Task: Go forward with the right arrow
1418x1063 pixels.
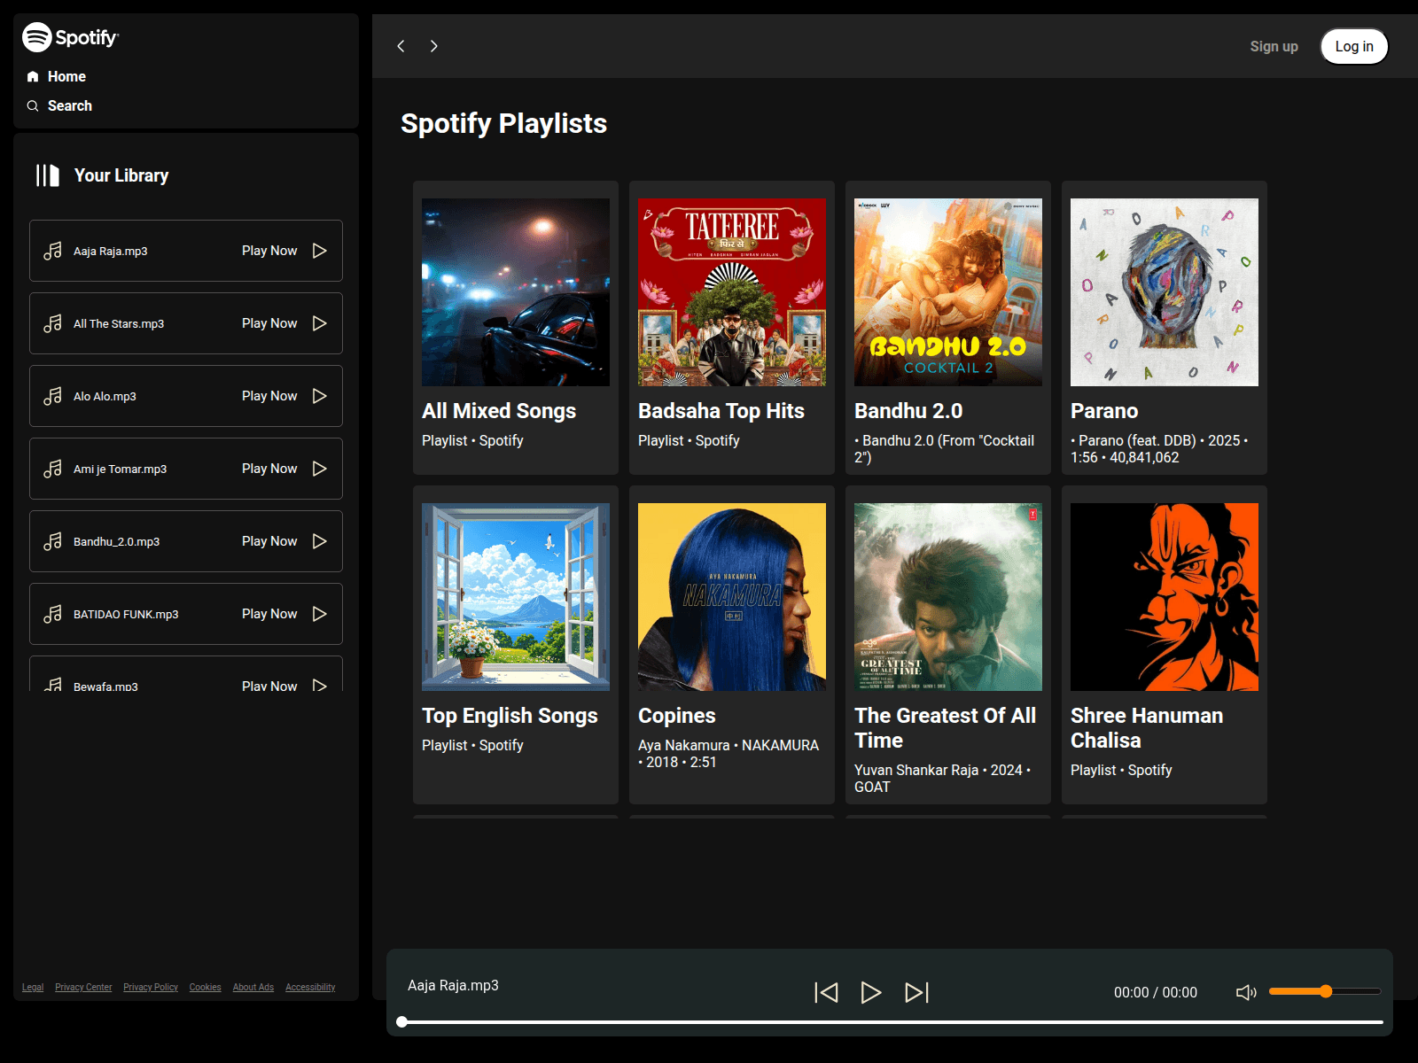Action: [433, 46]
